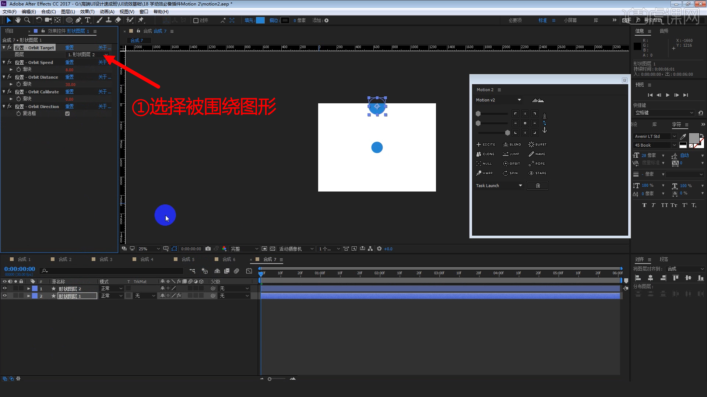This screenshot has height=397, width=707.
Task: Open the 25% magnification dropdown
Action: 148,248
